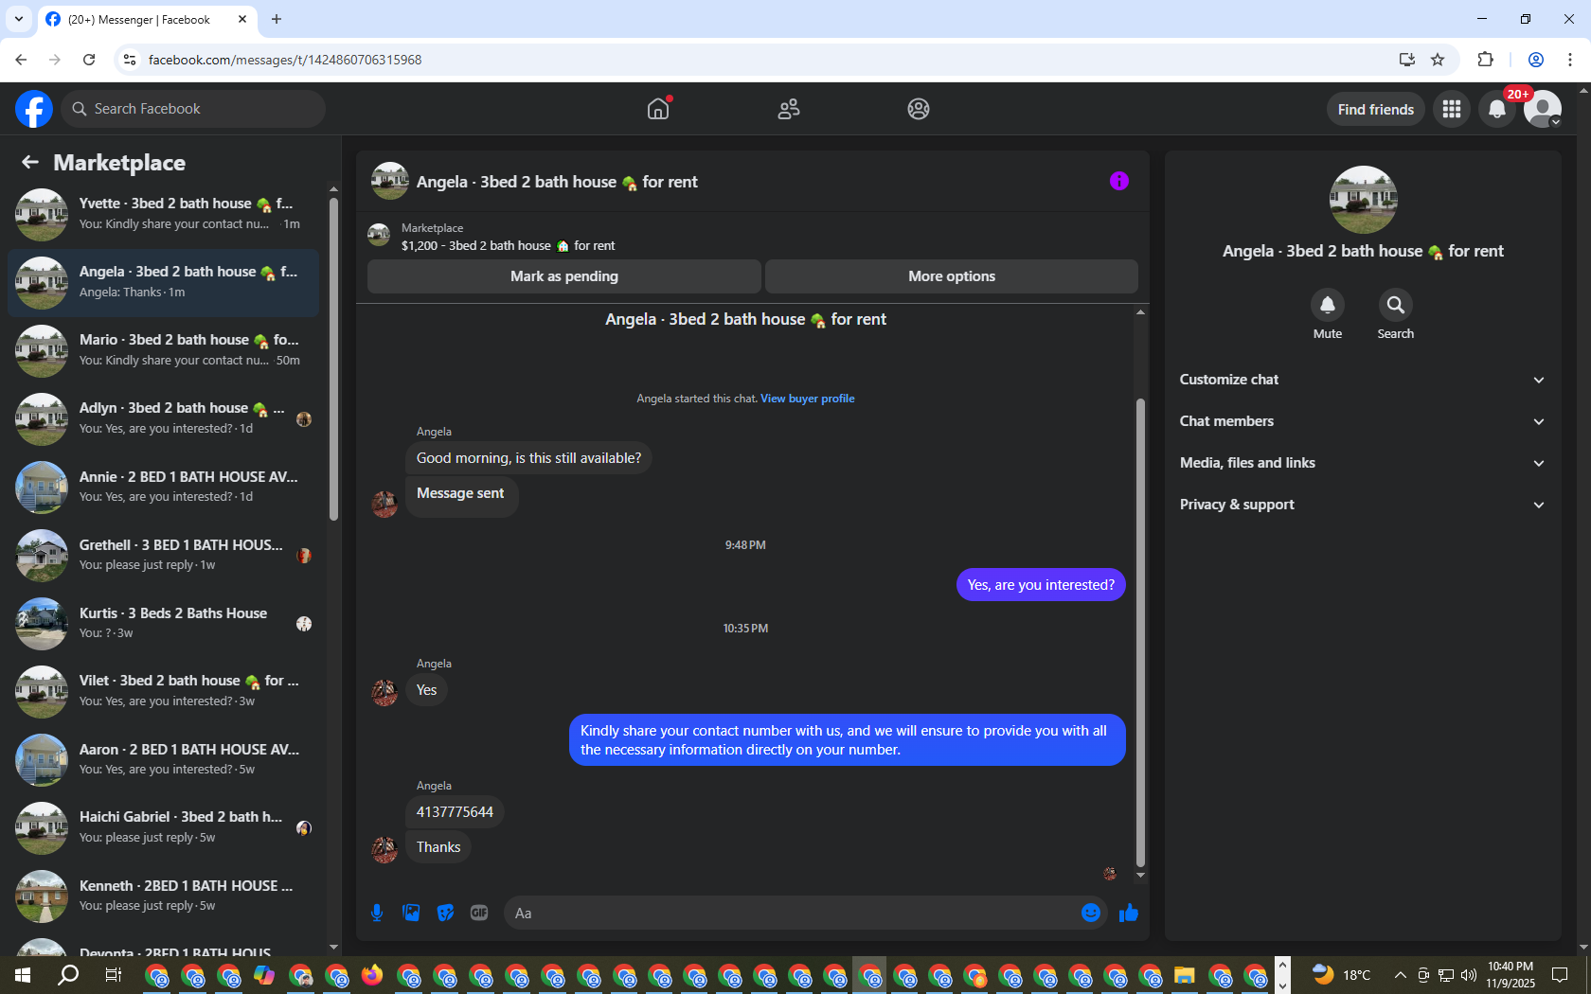1591x994 pixels.
Task: Click the Aa message input box
Action: click(x=792, y=913)
